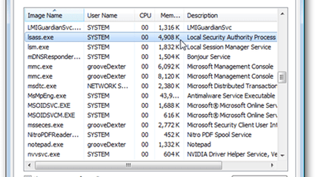Select the MSOIDSVC.EXE process

151,106
